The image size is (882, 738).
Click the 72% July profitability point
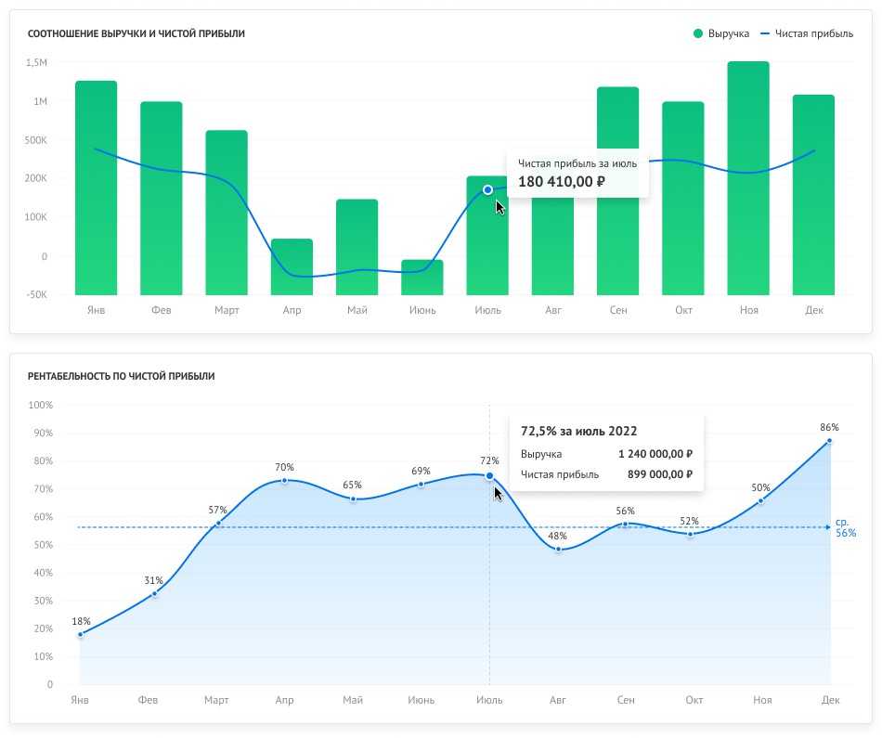pyautogui.click(x=489, y=475)
